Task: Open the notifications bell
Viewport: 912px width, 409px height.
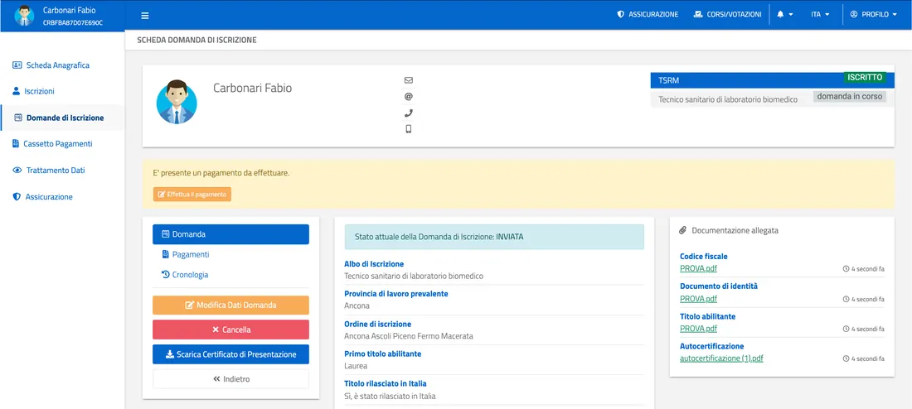Action: coord(780,15)
